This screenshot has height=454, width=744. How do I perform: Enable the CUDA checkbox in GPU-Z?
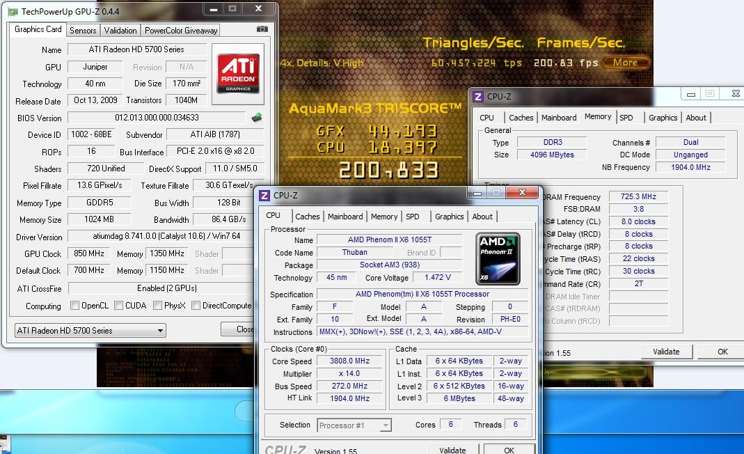point(118,306)
